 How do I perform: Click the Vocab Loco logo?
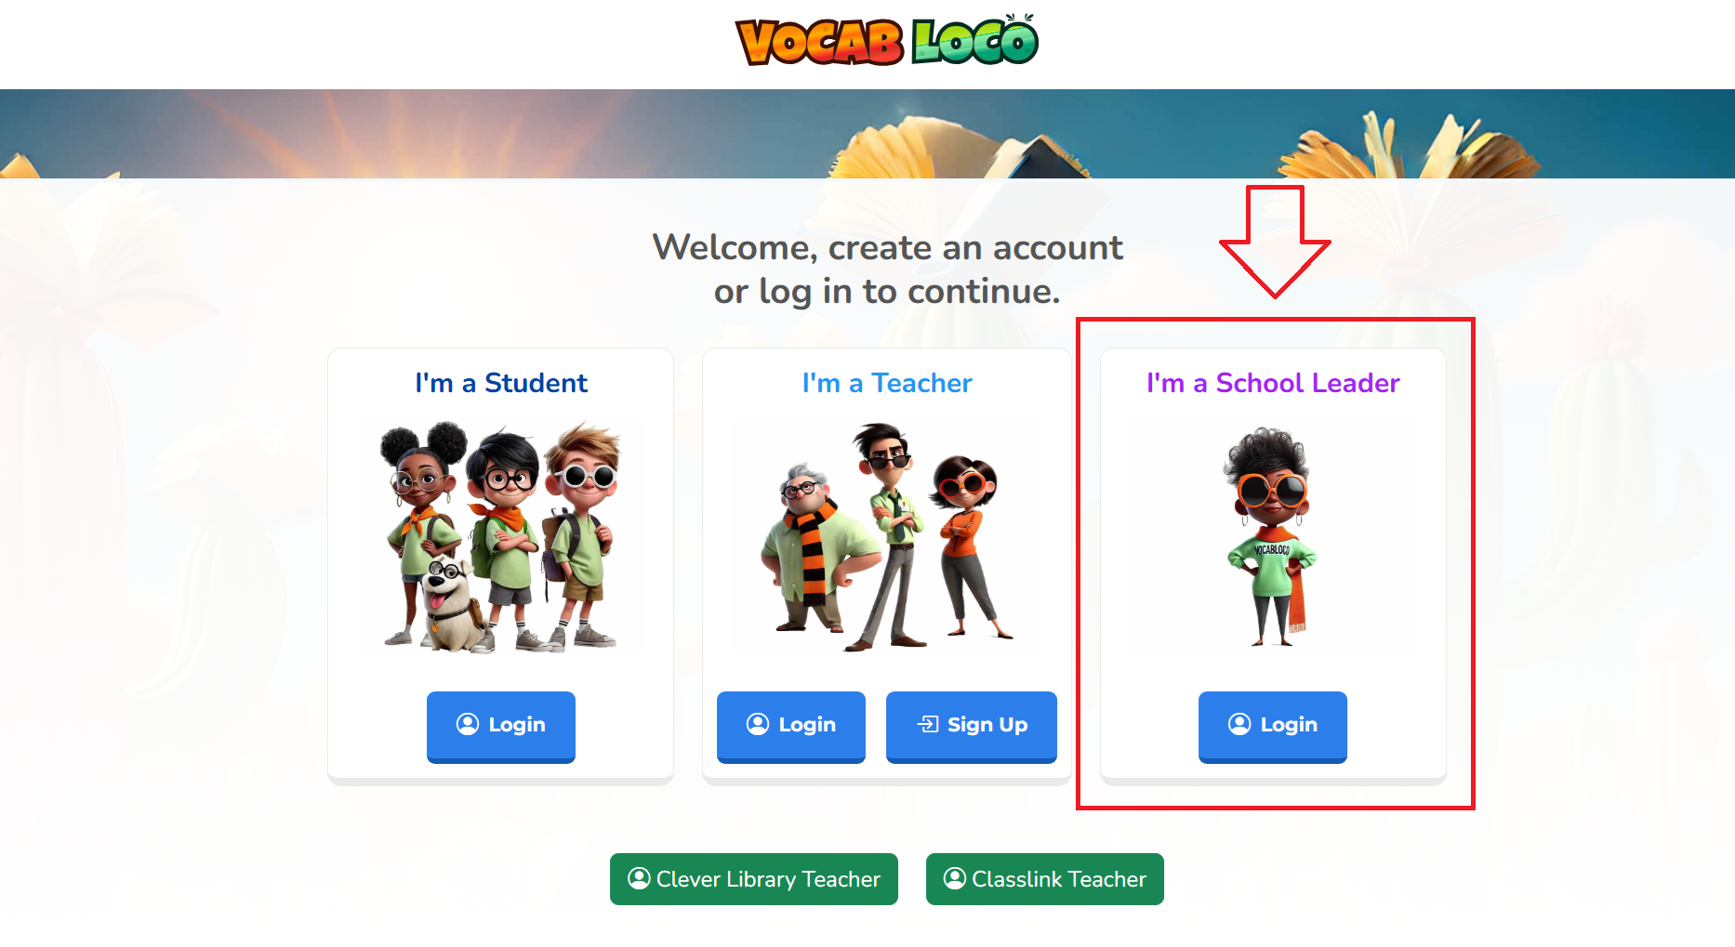pyautogui.click(x=886, y=40)
